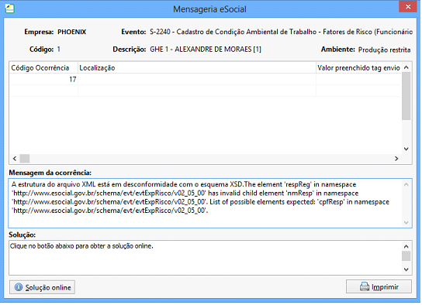Click the Solução box scroll down arrow
422x305 pixels.
(406, 269)
